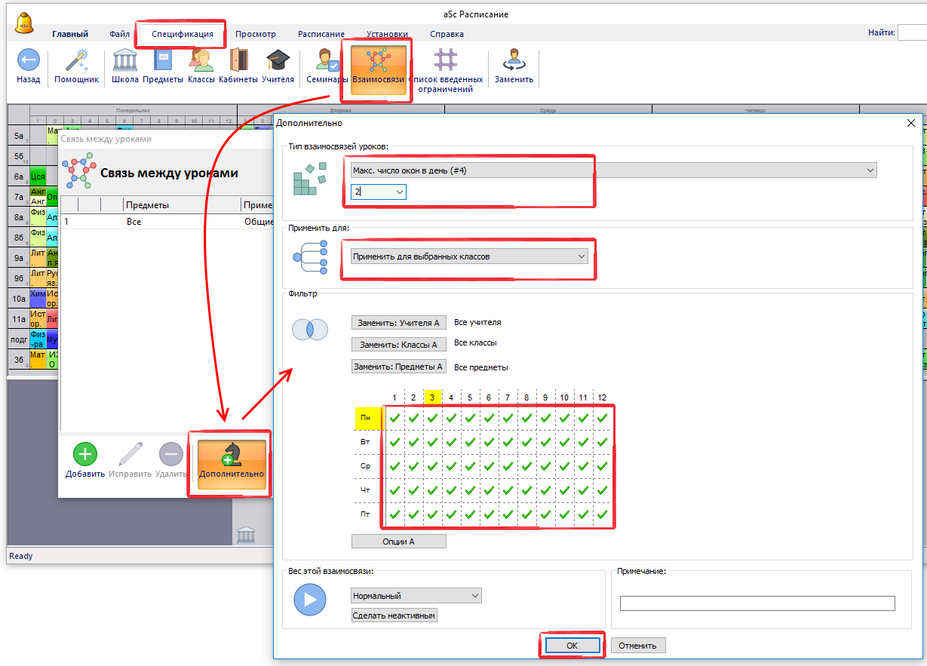Viewport: 927px width, 666px height.
Task: Toggle the Ср period 6 checkmark
Action: (489, 466)
